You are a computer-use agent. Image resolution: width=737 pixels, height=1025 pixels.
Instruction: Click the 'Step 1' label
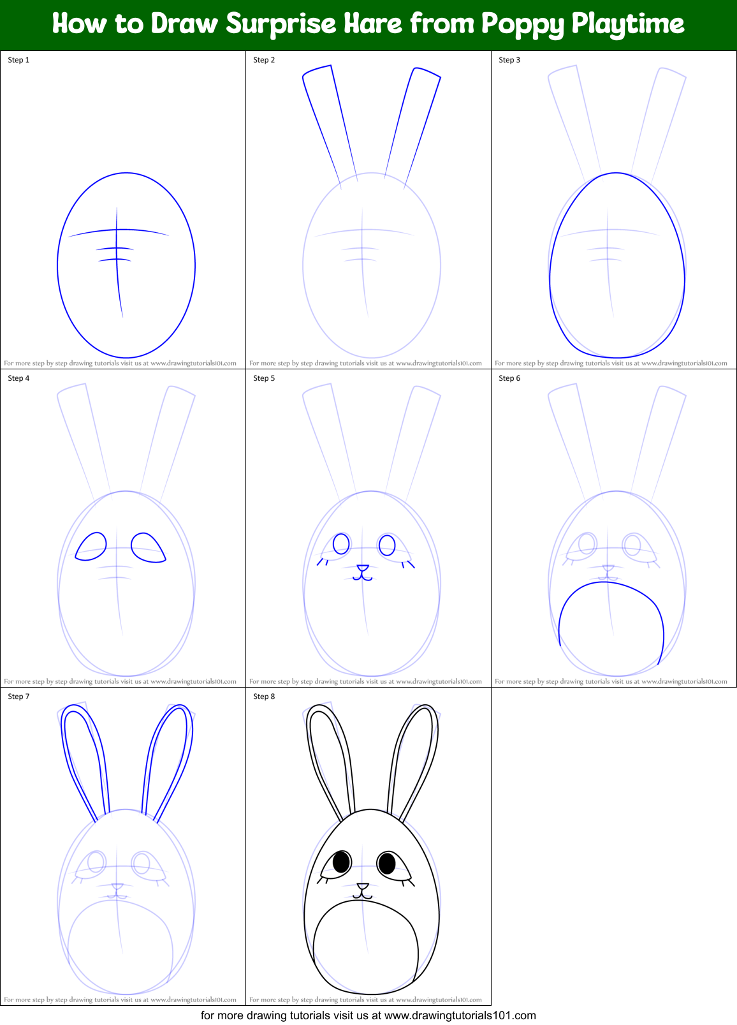[18, 60]
